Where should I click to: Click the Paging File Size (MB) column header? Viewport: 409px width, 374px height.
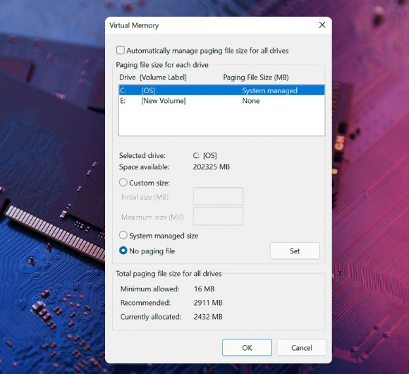click(256, 77)
